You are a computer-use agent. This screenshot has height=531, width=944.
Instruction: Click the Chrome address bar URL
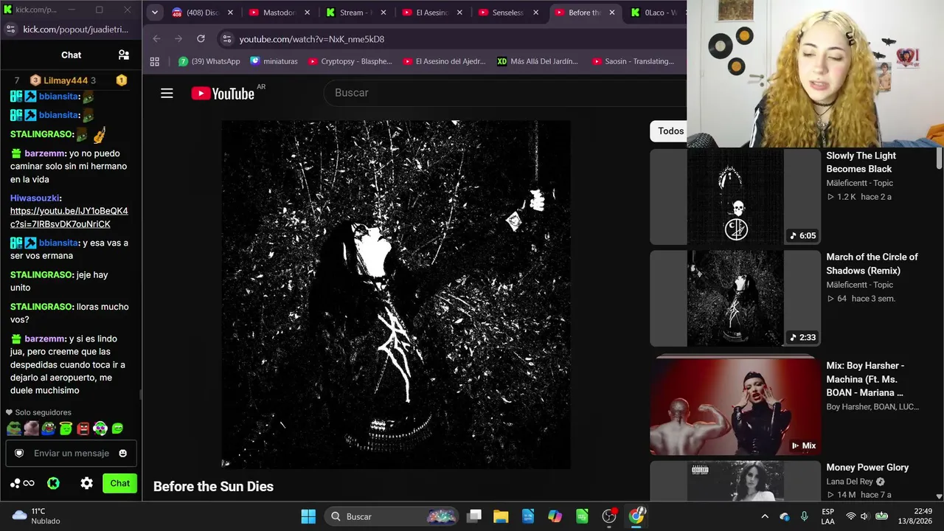pyautogui.click(x=312, y=39)
